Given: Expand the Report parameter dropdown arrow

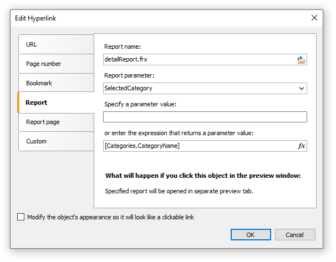Looking at the screenshot, I should pos(302,89).
